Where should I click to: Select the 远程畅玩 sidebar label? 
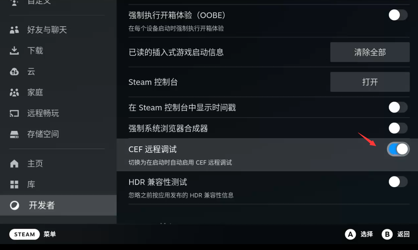(x=43, y=113)
